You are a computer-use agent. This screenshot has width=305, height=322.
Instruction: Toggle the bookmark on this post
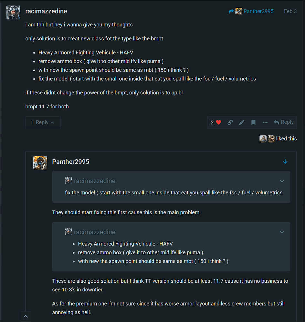tap(254, 122)
